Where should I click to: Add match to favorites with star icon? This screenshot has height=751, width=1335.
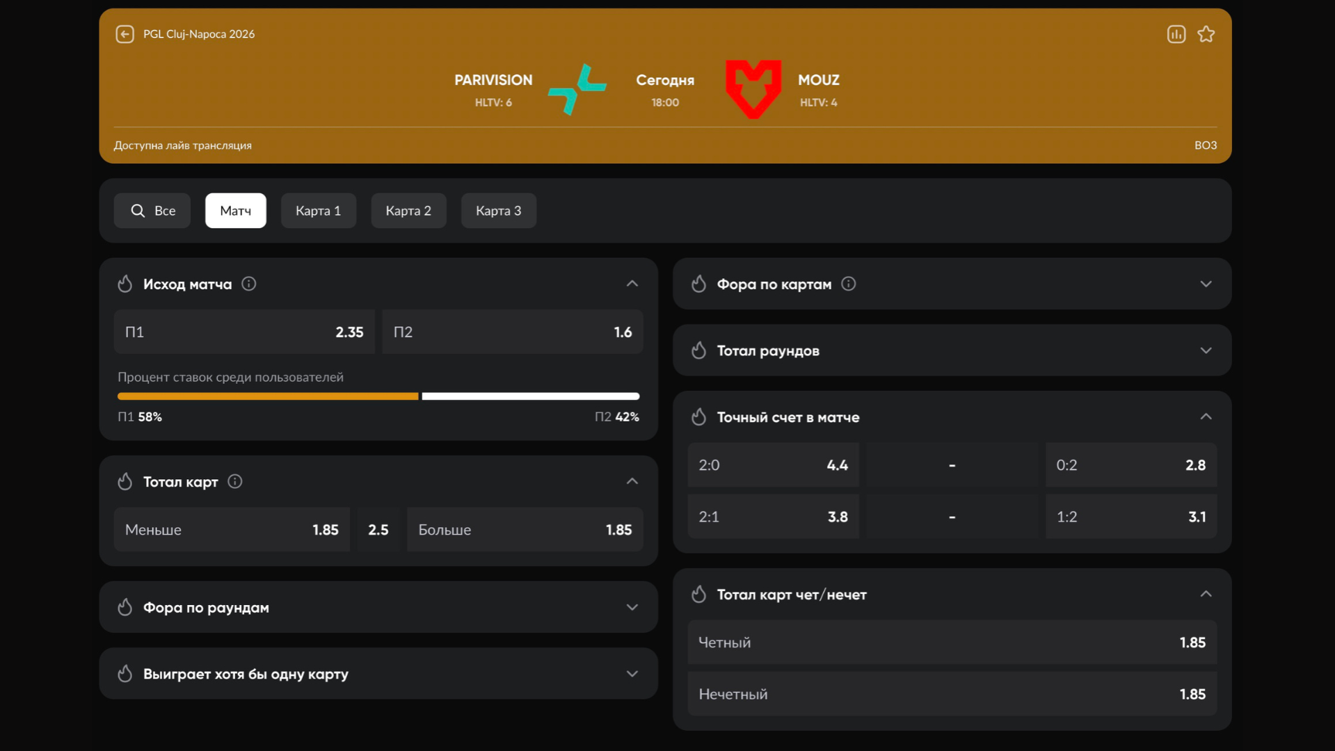1206,34
